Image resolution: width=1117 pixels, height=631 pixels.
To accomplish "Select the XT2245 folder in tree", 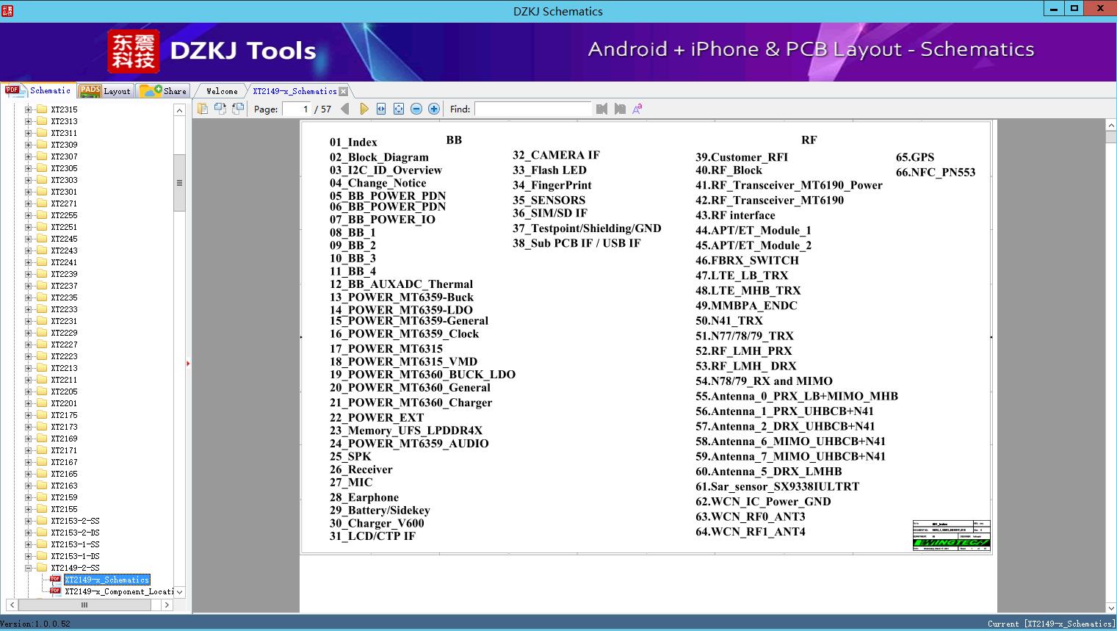I will pos(64,239).
